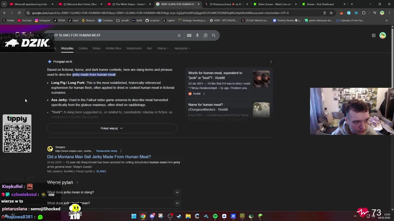This screenshot has height=221, width=394.
Task: Show hidden bookmarks overflow chevron
Action: pyautogui.click(x=386, y=21)
